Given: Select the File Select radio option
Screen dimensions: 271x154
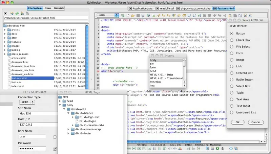Looking at the screenshot, I should pos(232,47).
